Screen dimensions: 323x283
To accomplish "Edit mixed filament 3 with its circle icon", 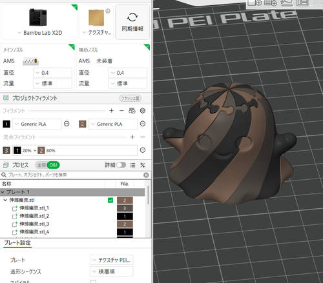I will point(143,150).
